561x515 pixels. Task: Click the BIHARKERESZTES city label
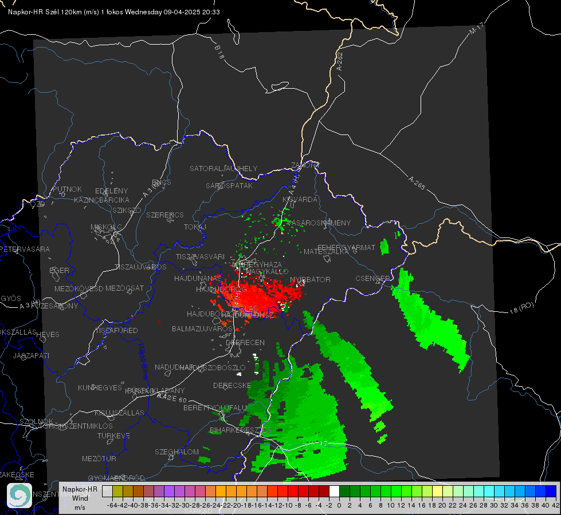[240, 430]
